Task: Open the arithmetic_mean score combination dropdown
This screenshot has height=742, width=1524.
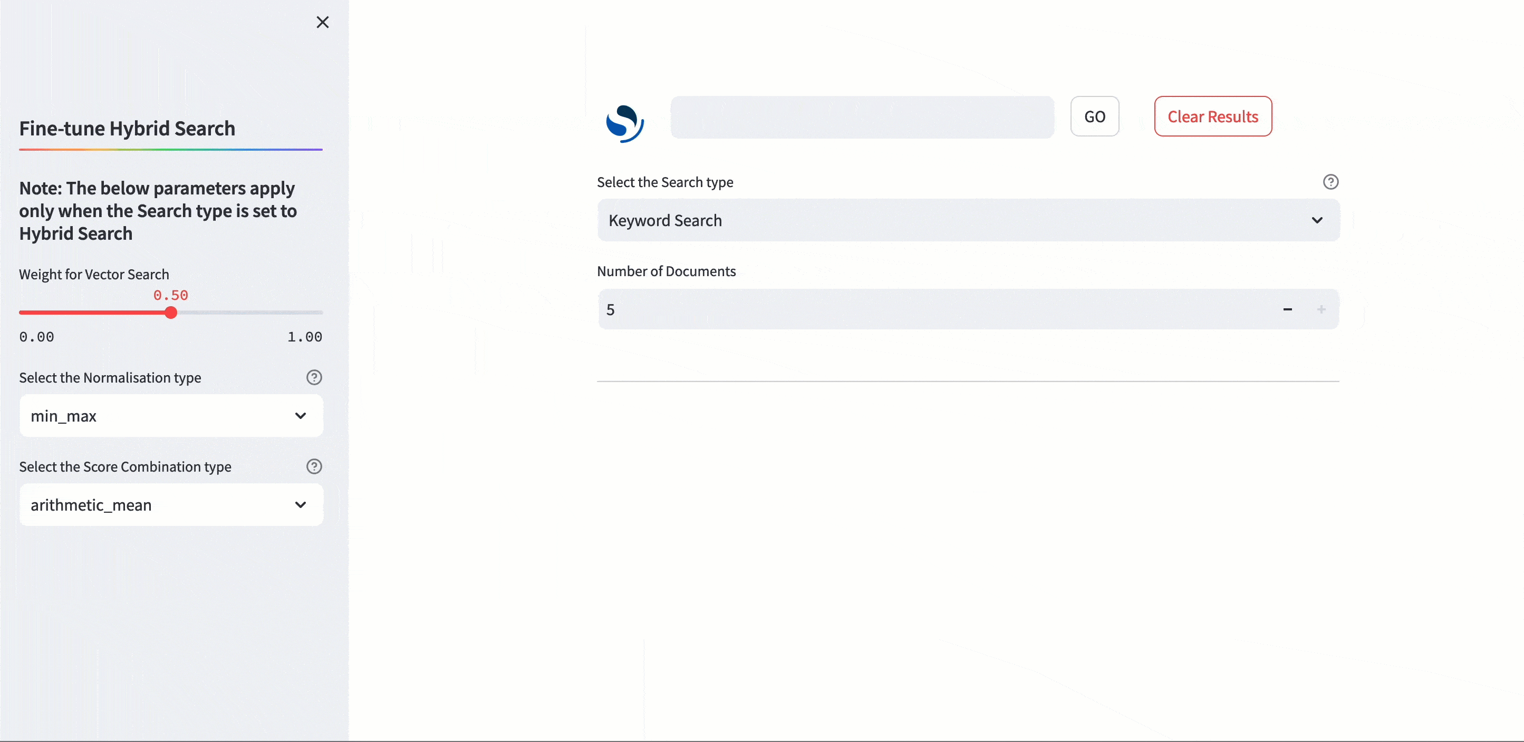Action: tap(170, 505)
